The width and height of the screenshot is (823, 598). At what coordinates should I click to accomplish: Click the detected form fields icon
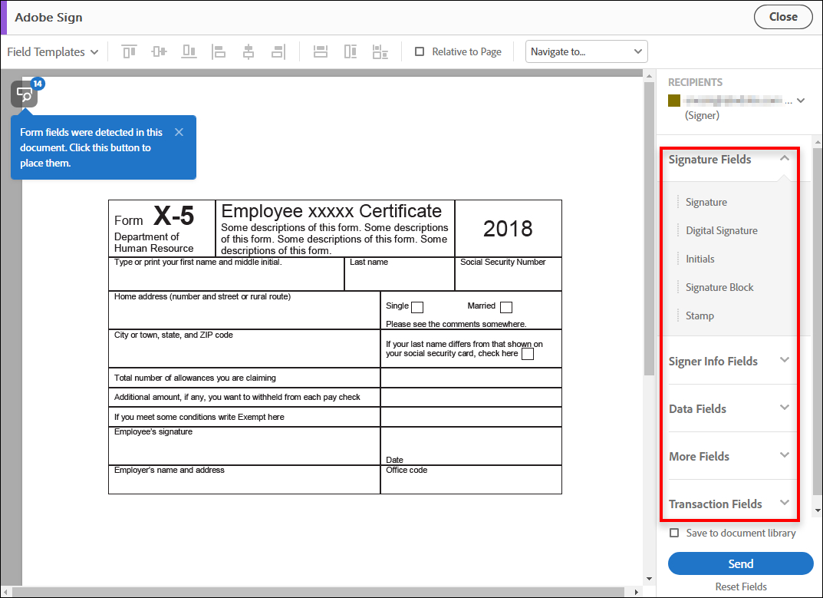(24, 94)
